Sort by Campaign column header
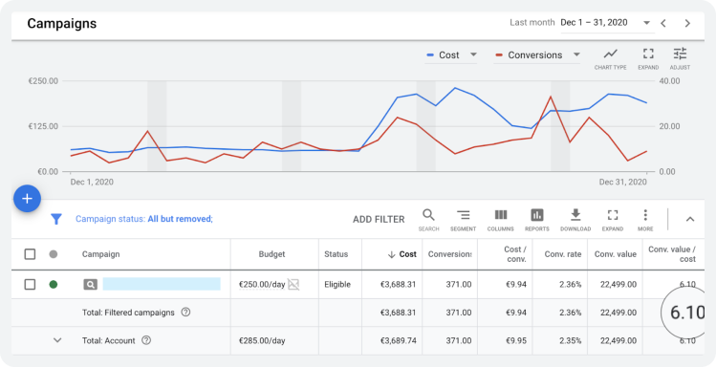 pyautogui.click(x=101, y=254)
